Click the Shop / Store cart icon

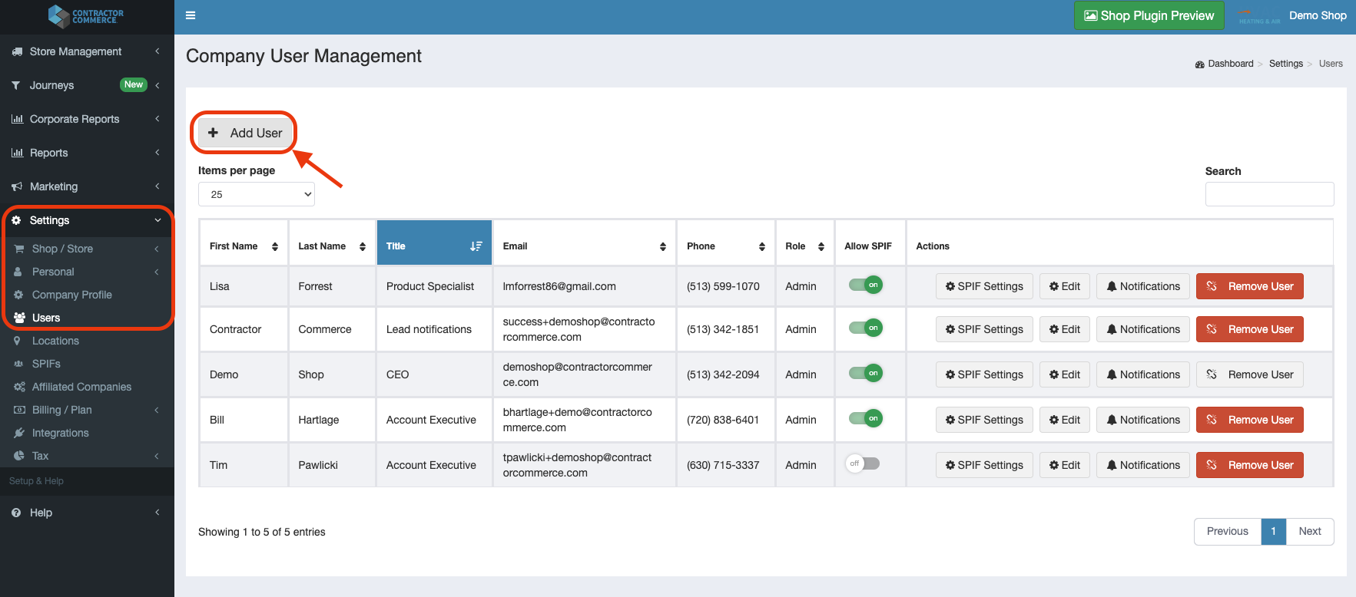19,249
